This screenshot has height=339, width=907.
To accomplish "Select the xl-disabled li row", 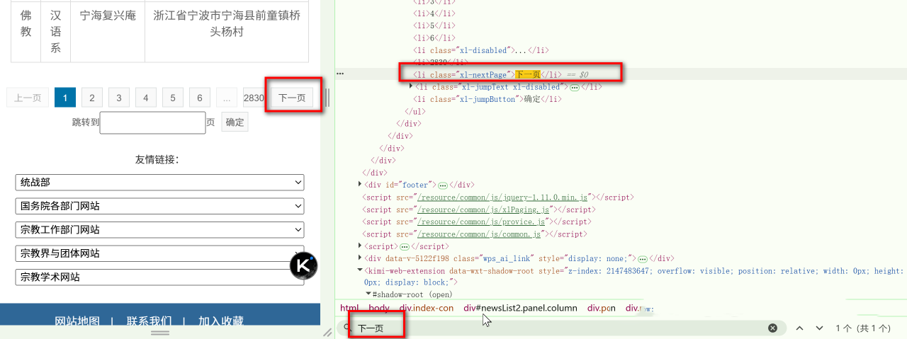I will tap(481, 50).
